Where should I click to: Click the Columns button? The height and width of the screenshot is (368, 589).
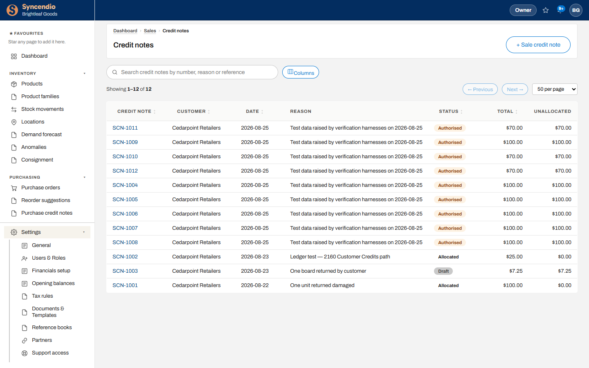tap(301, 72)
